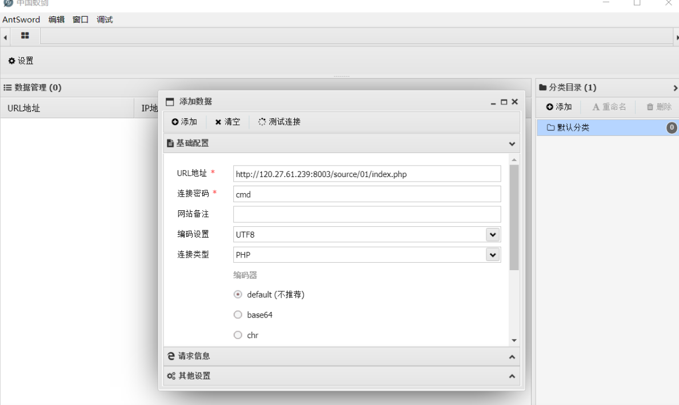
Task: Click the 连接密码 input field
Action: [367, 194]
